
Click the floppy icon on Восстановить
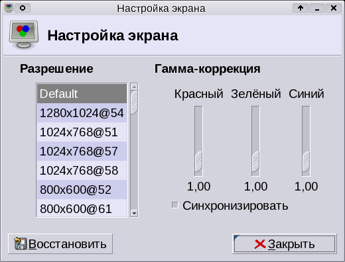[21, 243]
